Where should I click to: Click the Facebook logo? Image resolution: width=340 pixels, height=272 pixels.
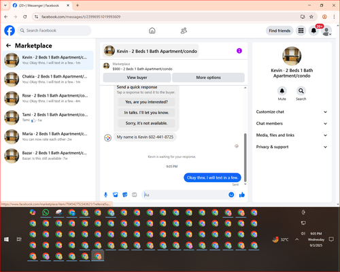(10, 31)
